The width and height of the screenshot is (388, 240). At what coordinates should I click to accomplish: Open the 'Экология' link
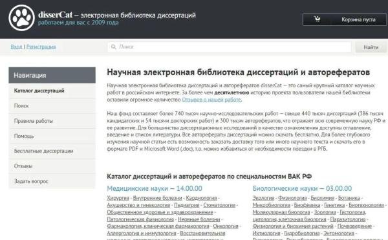[x=263, y=198]
